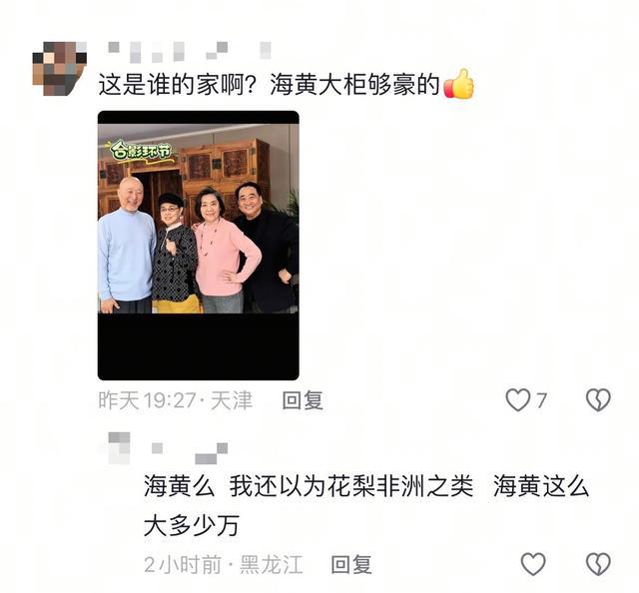The width and height of the screenshot is (639, 593).
Task: Tap the black bar below the photo
Action: coord(199,346)
